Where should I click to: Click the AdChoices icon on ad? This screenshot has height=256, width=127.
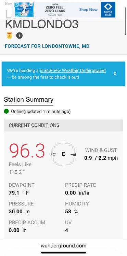(x=16, y=4)
